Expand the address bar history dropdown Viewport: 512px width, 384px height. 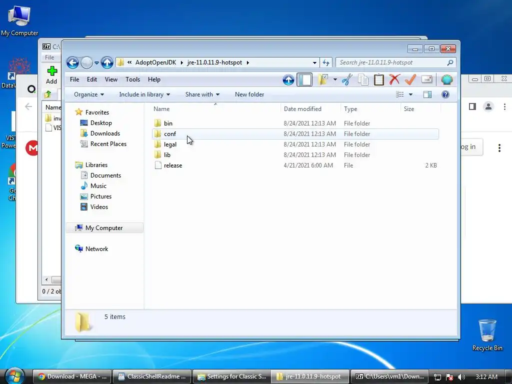coord(314,62)
